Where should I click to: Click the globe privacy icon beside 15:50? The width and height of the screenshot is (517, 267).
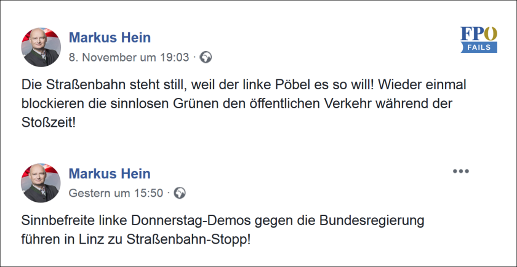(180, 193)
